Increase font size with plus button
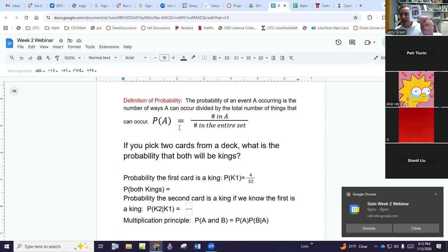This screenshot has height=252, width=448. click(x=173, y=58)
